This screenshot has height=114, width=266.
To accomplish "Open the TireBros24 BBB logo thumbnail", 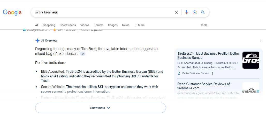I will pyautogui.click(x=251, y=60).
